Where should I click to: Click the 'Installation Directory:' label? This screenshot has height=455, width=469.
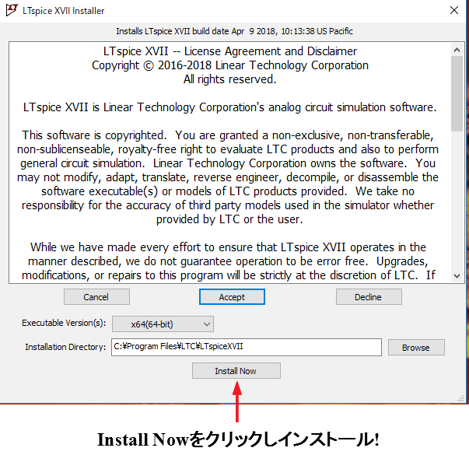click(65, 347)
